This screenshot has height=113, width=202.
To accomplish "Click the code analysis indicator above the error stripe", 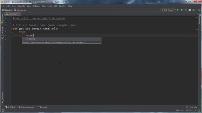I will [197, 18].
